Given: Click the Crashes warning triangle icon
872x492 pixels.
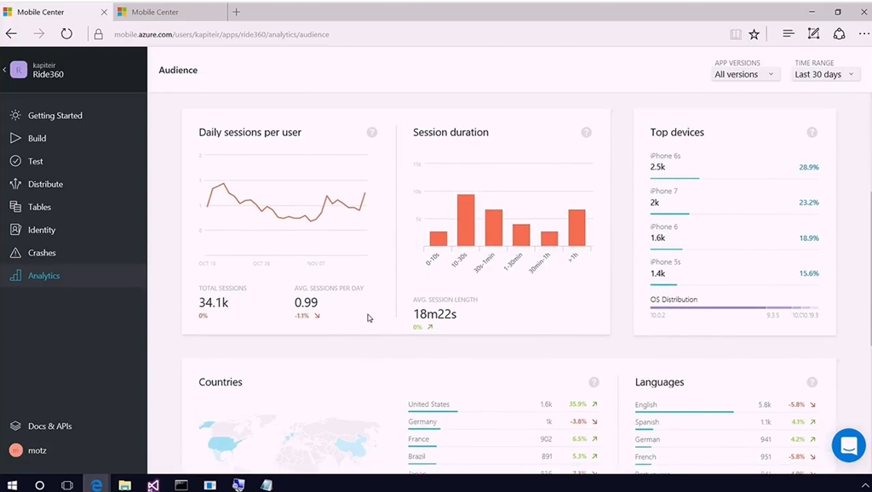Looking at the screenshot, I should pos(15,253).
